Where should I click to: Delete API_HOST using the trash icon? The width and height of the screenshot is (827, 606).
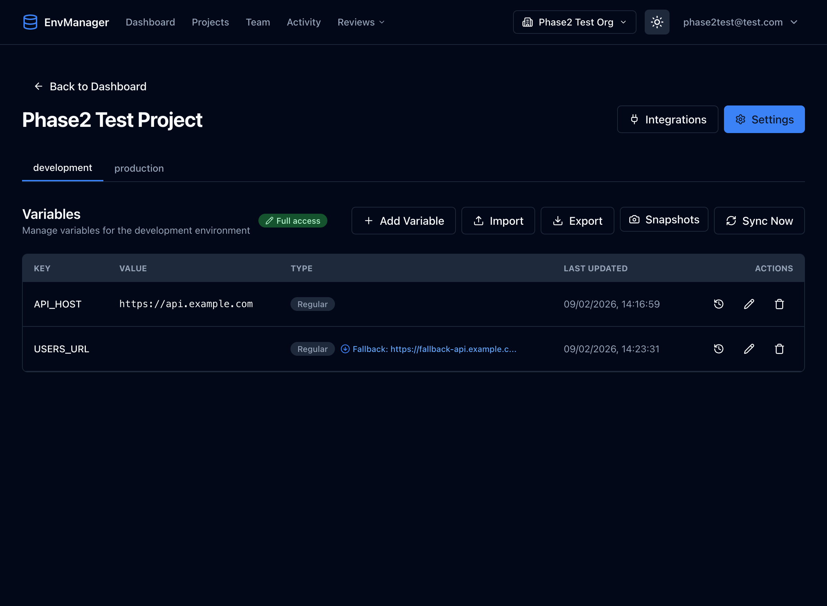pos(779,304)
